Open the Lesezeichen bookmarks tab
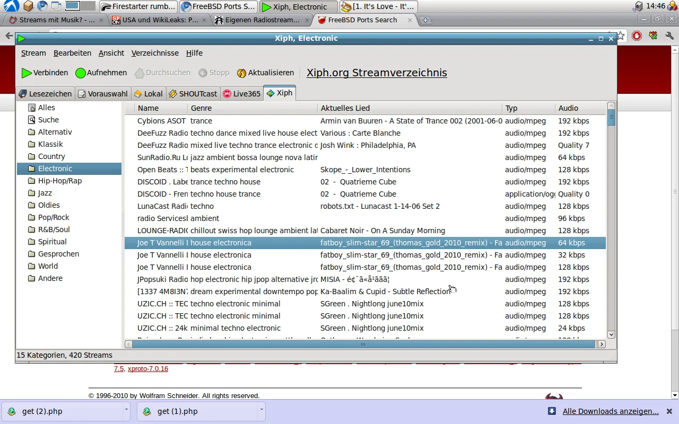 [x=45, y=94]
